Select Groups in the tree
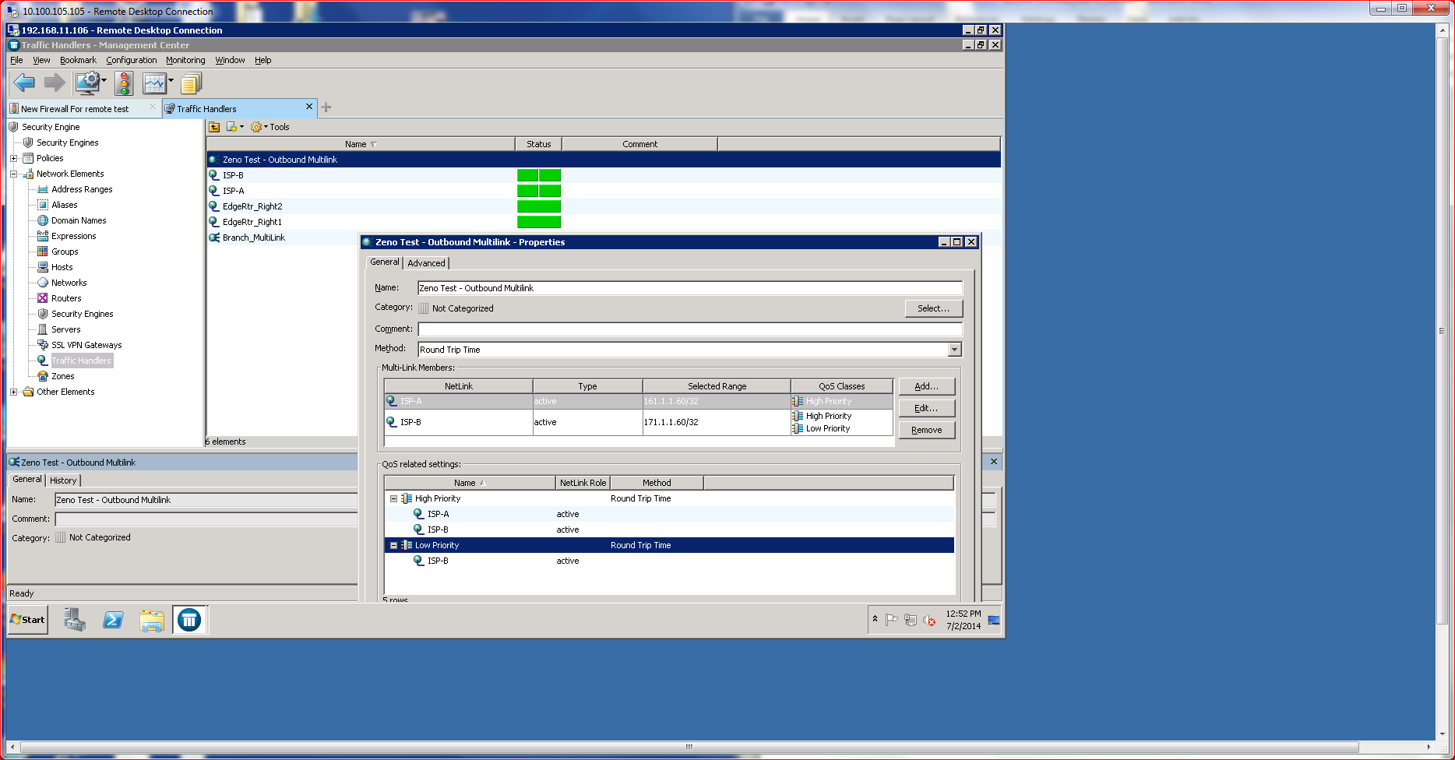This screenshot has height=760, width=1455. pos(65,252)
